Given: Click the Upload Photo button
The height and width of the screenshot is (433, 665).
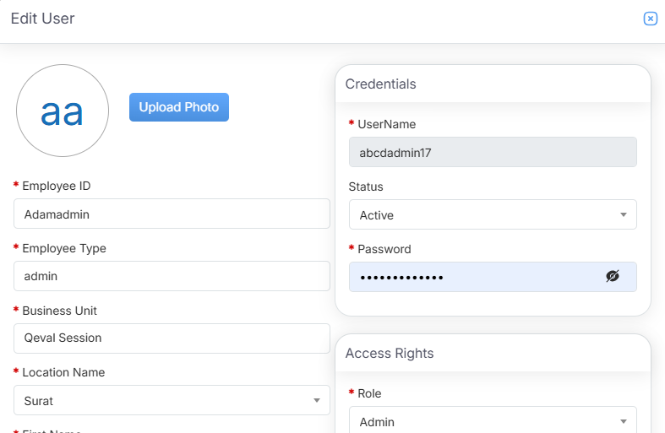Looking at the screenshot, I should 179,107.
